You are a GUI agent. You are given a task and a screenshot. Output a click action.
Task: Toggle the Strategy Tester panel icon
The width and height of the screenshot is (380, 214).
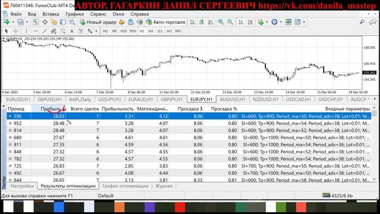point(72,22)
